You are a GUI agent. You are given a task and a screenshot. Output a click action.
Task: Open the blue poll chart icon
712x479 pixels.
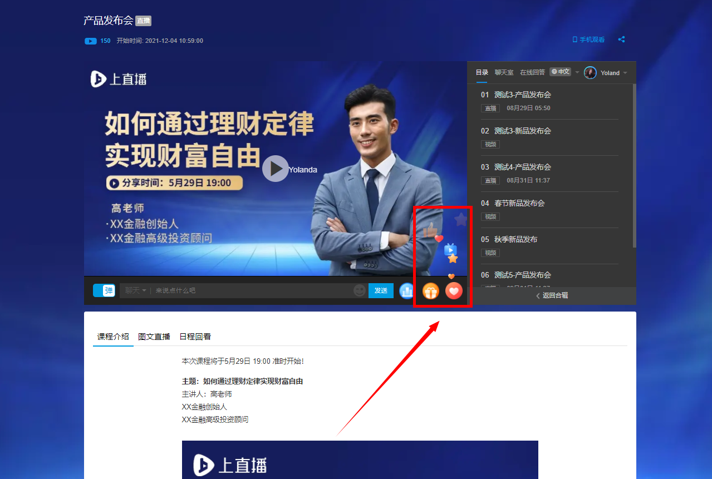tap(407, 290)
